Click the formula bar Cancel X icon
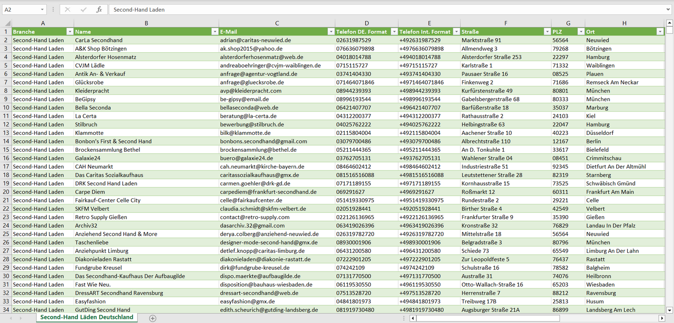The image size is (674, 323). point(68,9)
